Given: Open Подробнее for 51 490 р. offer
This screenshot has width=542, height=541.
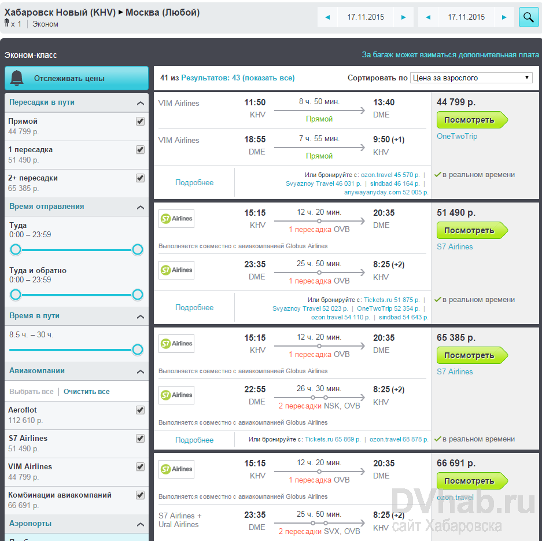Looking at the screenshot, I should click(x=194, y=308).
